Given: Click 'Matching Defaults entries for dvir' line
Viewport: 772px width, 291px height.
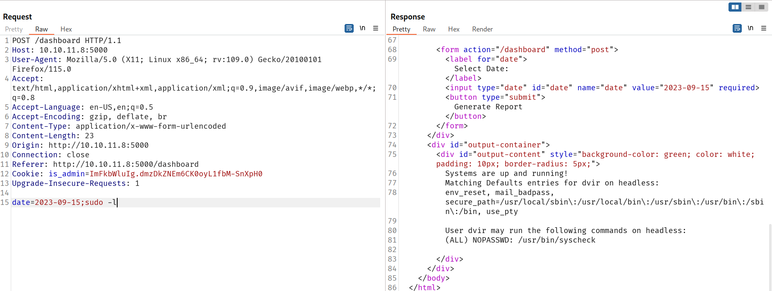Looking at the screenshot, I should [552, 183].
